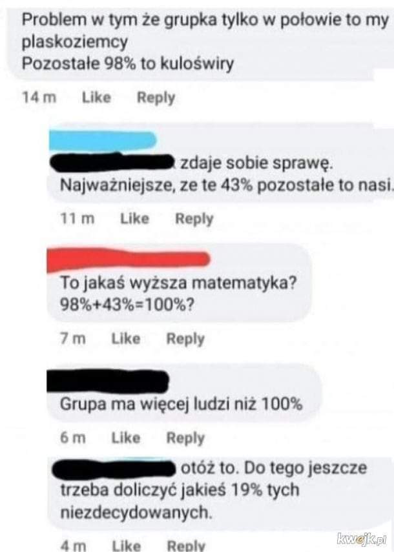This screenshot has width=394, height=552.
Task: Like the comment posted 14 m ago
Action: [x=96, y=97]
